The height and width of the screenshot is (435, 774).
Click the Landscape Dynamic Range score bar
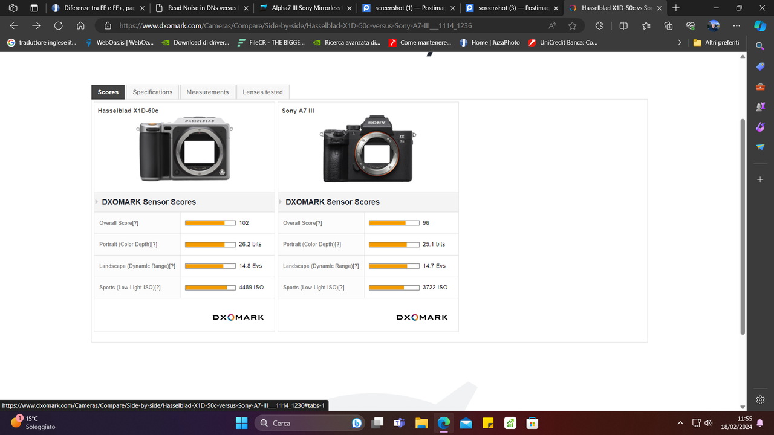point(209,266)
